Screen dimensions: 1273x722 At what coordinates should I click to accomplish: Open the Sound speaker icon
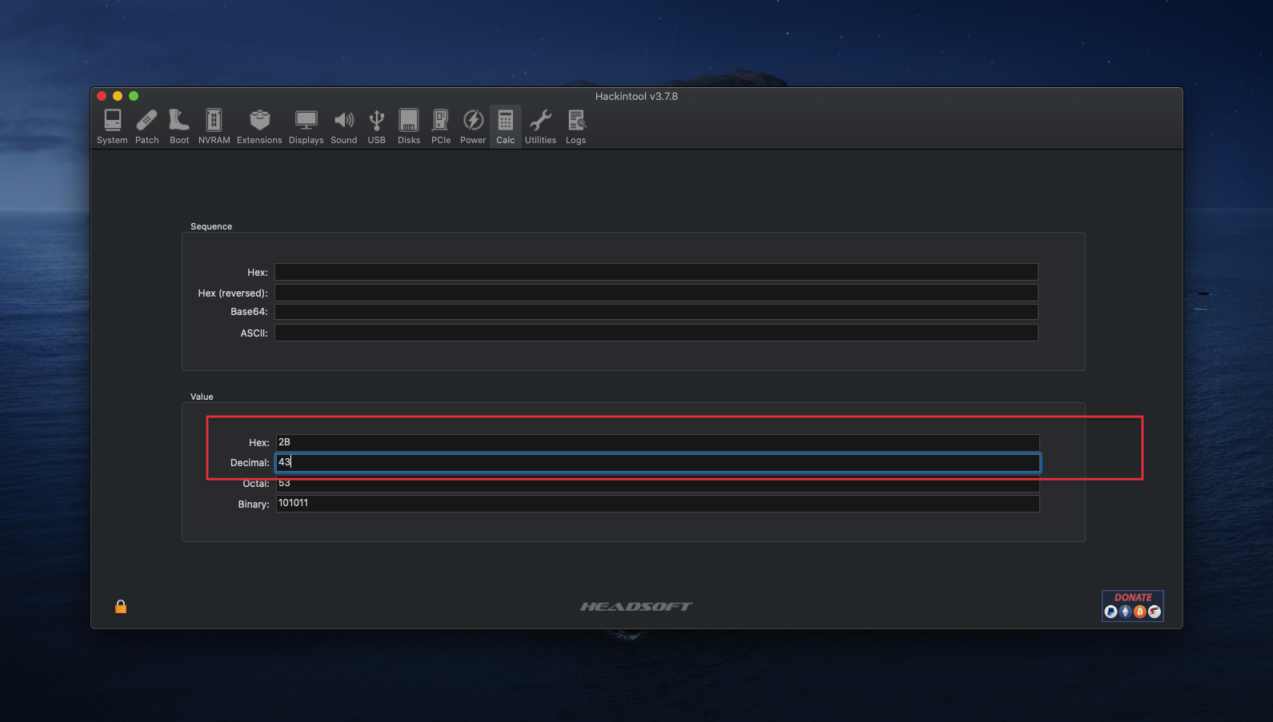[344, 126]
